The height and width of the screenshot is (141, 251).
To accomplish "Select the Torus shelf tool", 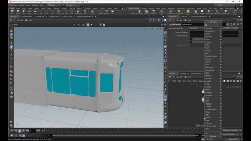I will tap(29, 12).
